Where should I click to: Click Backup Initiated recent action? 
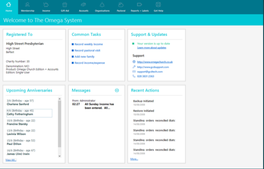(143, 101)
